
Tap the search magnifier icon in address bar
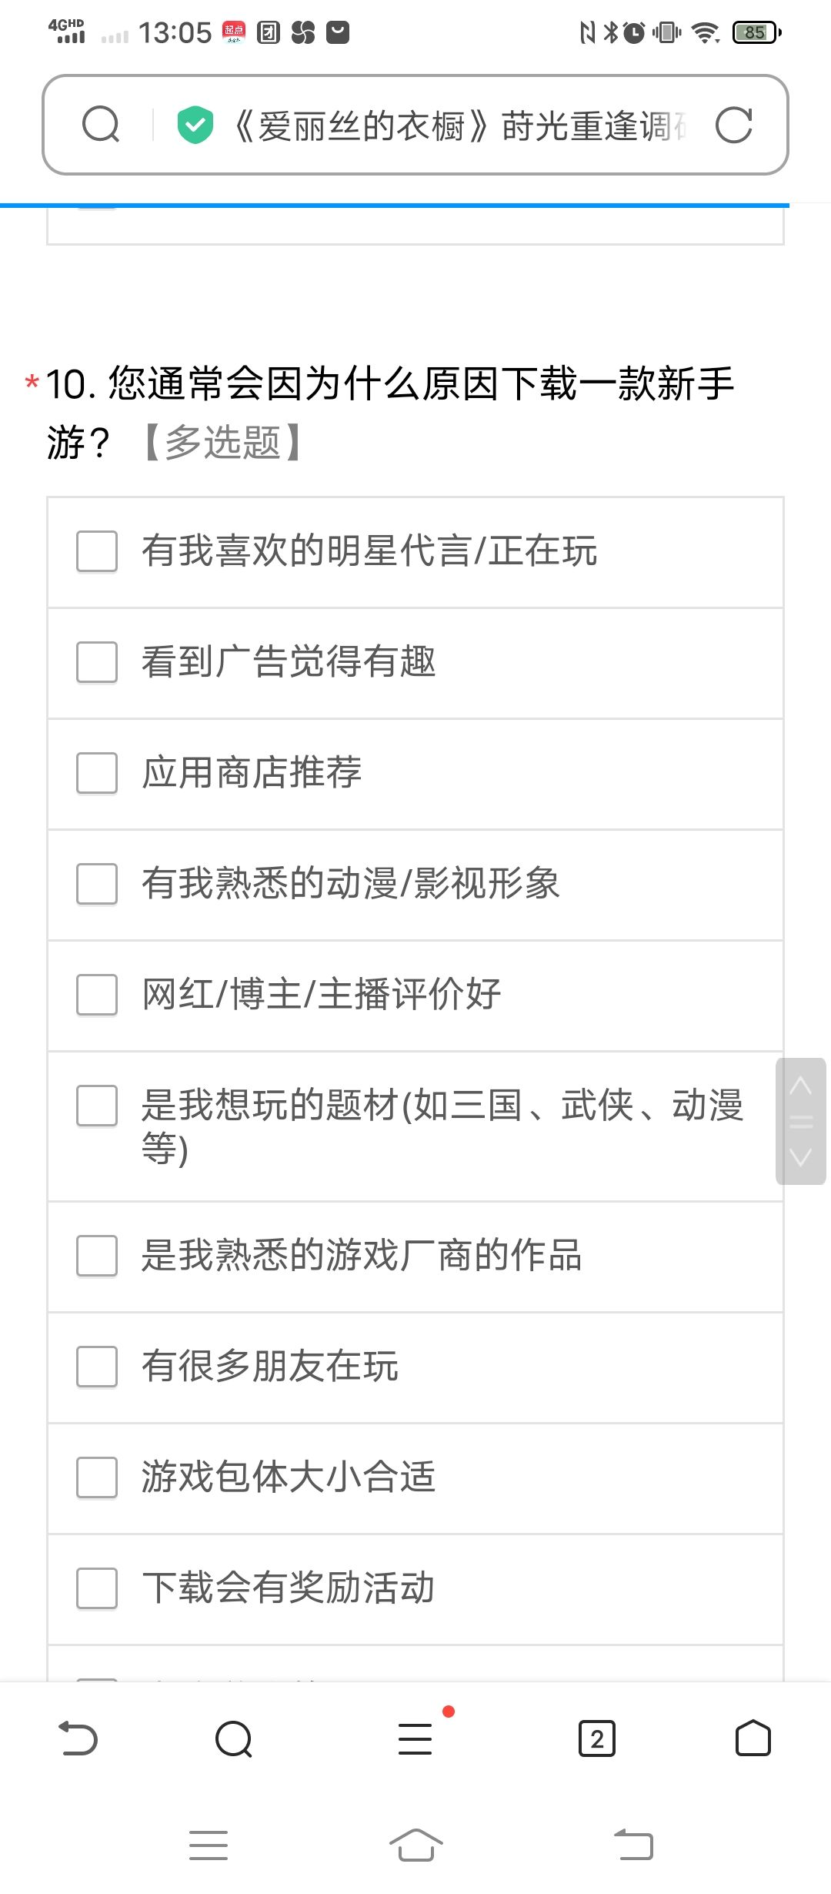coord(101,125)
